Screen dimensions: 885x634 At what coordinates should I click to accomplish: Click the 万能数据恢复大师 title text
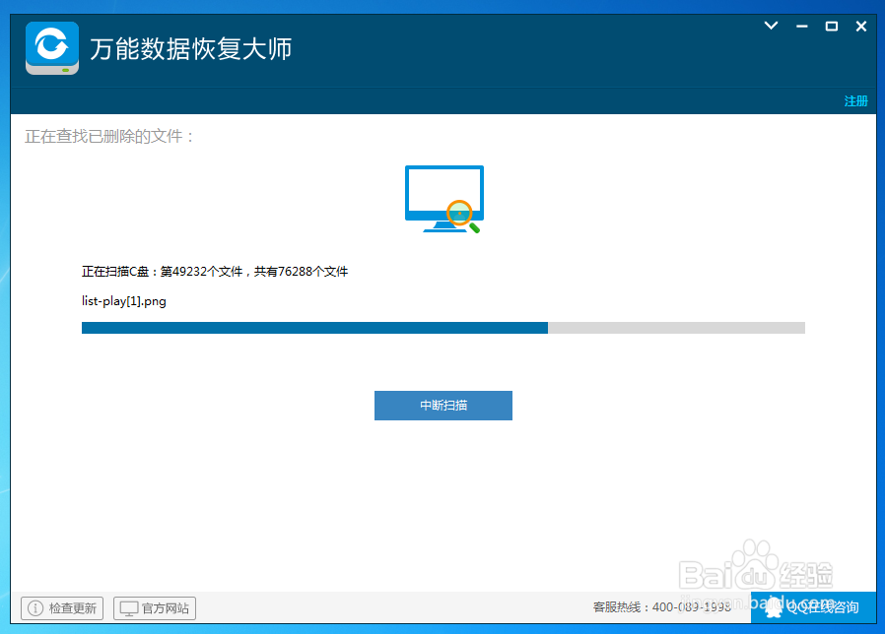191,48
